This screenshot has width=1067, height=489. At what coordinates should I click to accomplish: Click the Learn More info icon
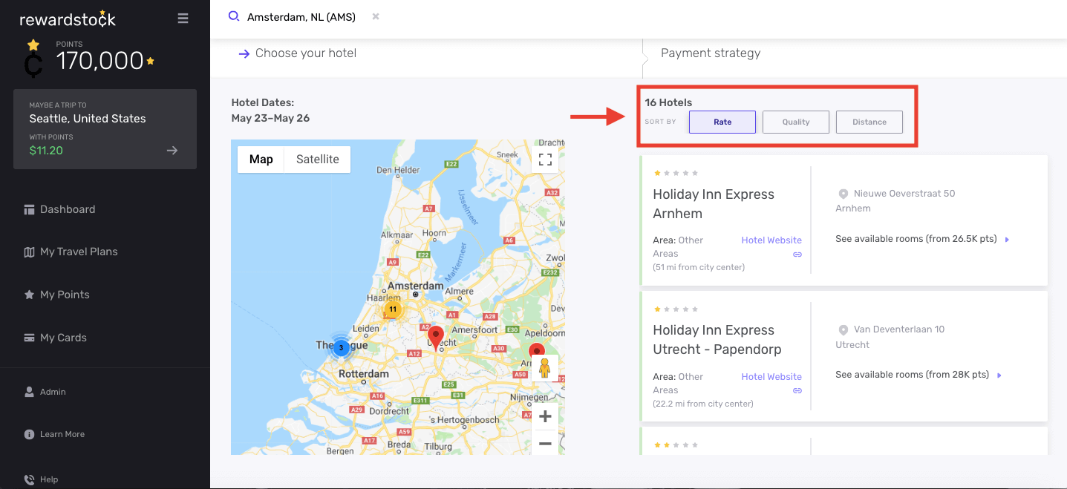[29, 434]
